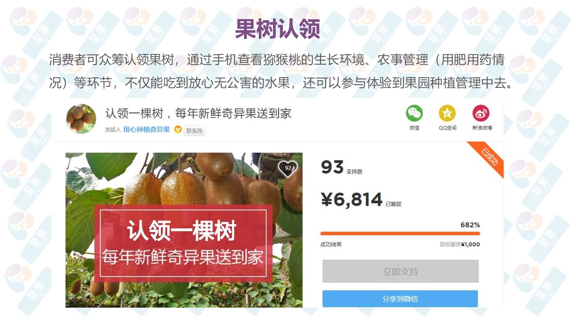Screen dimensions: 571x321
Task: Click the 93 supporters count
Action: pyautogui.click(x=332, y=167)
